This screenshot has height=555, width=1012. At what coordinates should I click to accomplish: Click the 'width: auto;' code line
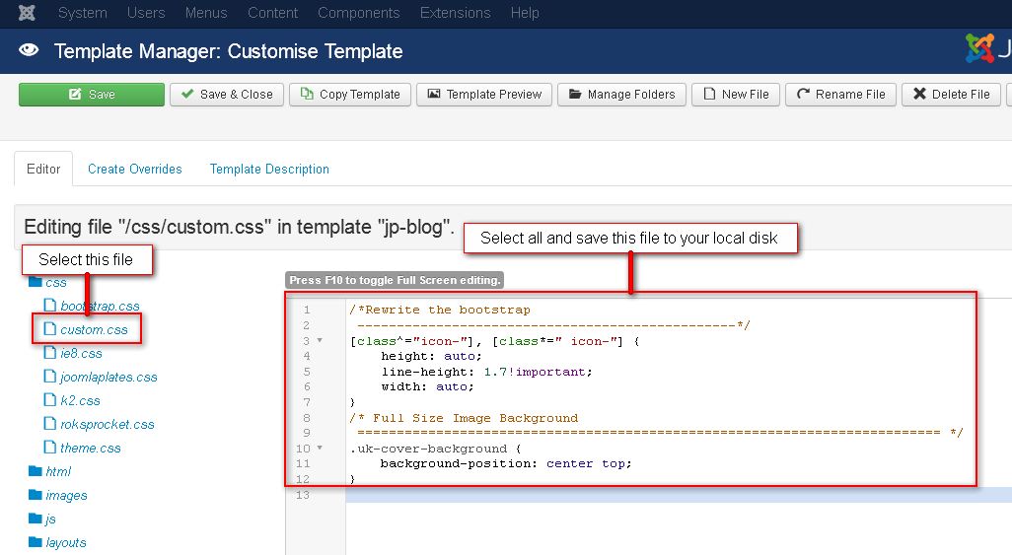click(x=427, y=386)
